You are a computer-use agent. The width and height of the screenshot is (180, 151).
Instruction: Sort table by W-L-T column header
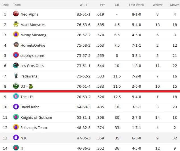(83, 5)
